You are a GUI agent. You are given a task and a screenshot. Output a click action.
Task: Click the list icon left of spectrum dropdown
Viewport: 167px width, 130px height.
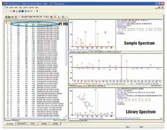(x=16, y=17)
